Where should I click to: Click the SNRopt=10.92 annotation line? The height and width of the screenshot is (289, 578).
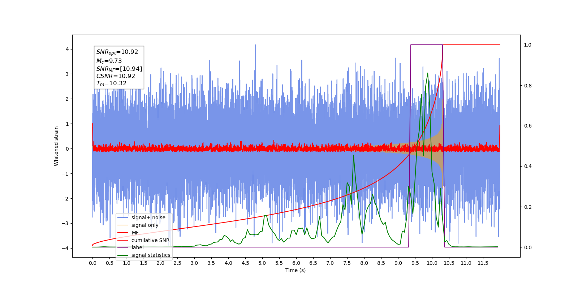tap(117, 52)
